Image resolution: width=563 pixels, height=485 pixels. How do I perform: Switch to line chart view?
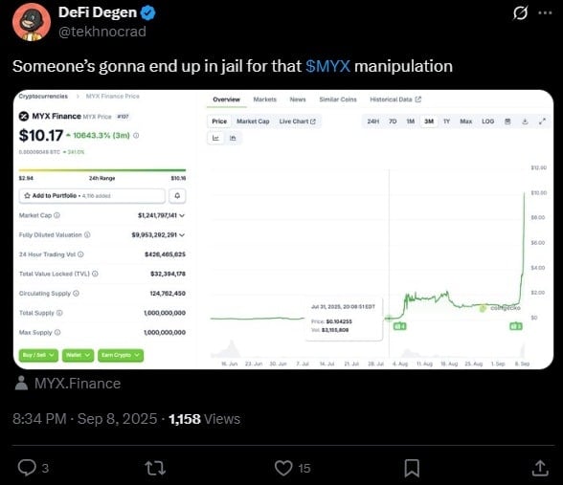215,138
